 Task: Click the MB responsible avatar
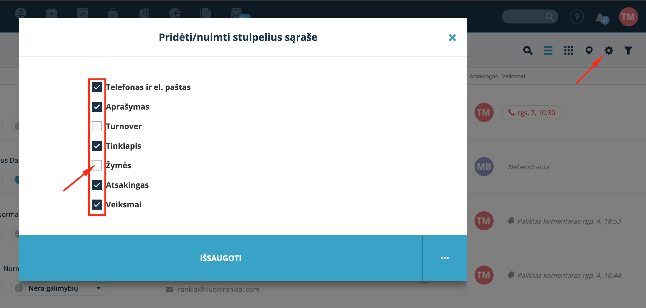click(484, 167)
